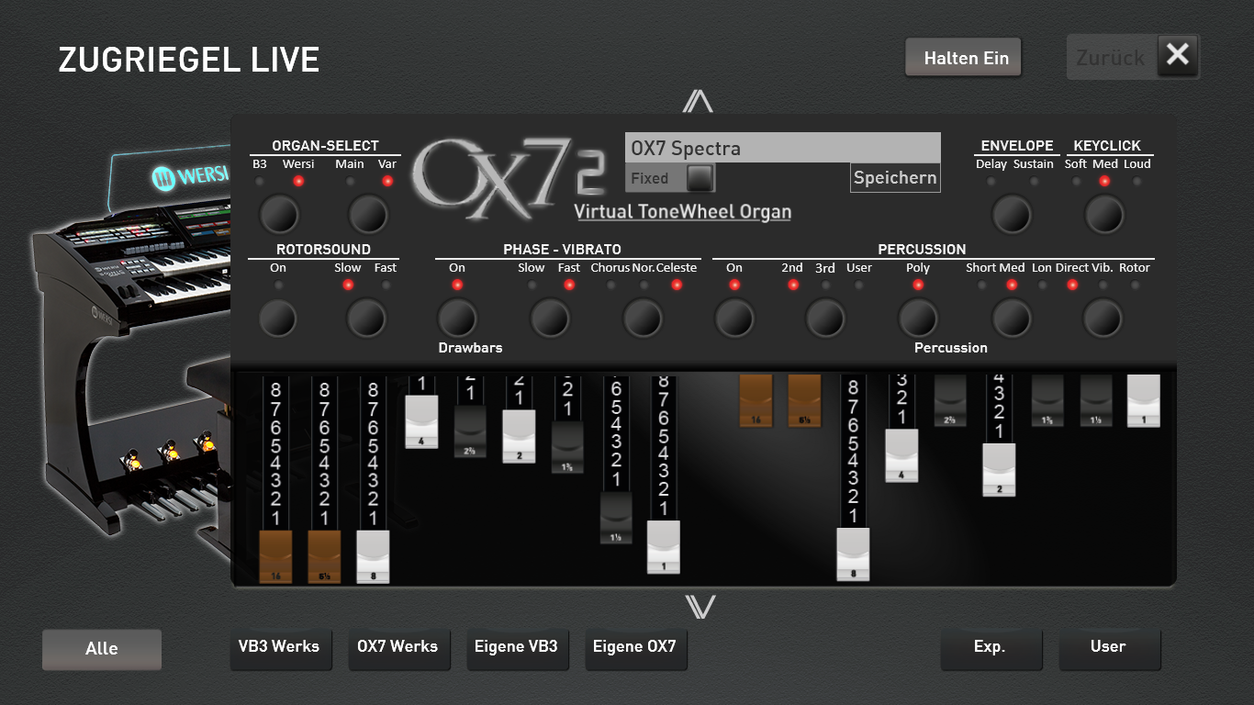
Task: Close the panel with the X icon
Action: pos(1178,56)
